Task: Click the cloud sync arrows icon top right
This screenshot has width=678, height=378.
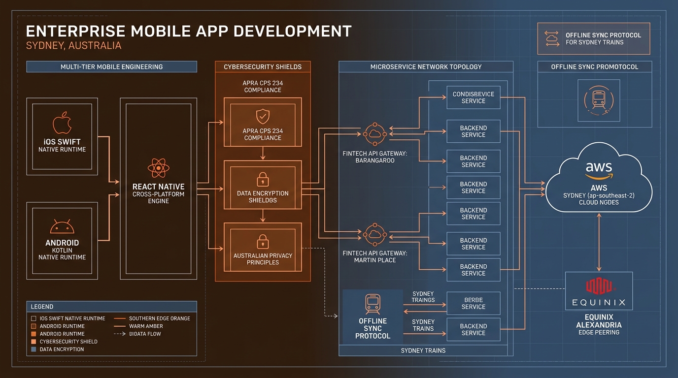Action: pos(551,39)
